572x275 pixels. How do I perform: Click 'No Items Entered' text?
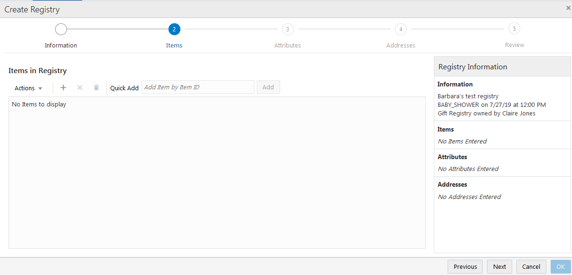coord(462,141)
